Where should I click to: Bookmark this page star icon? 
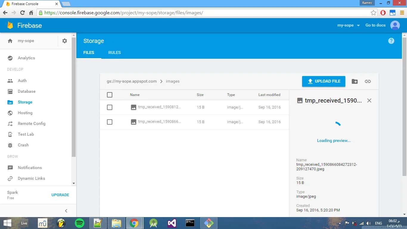point(373,13)
